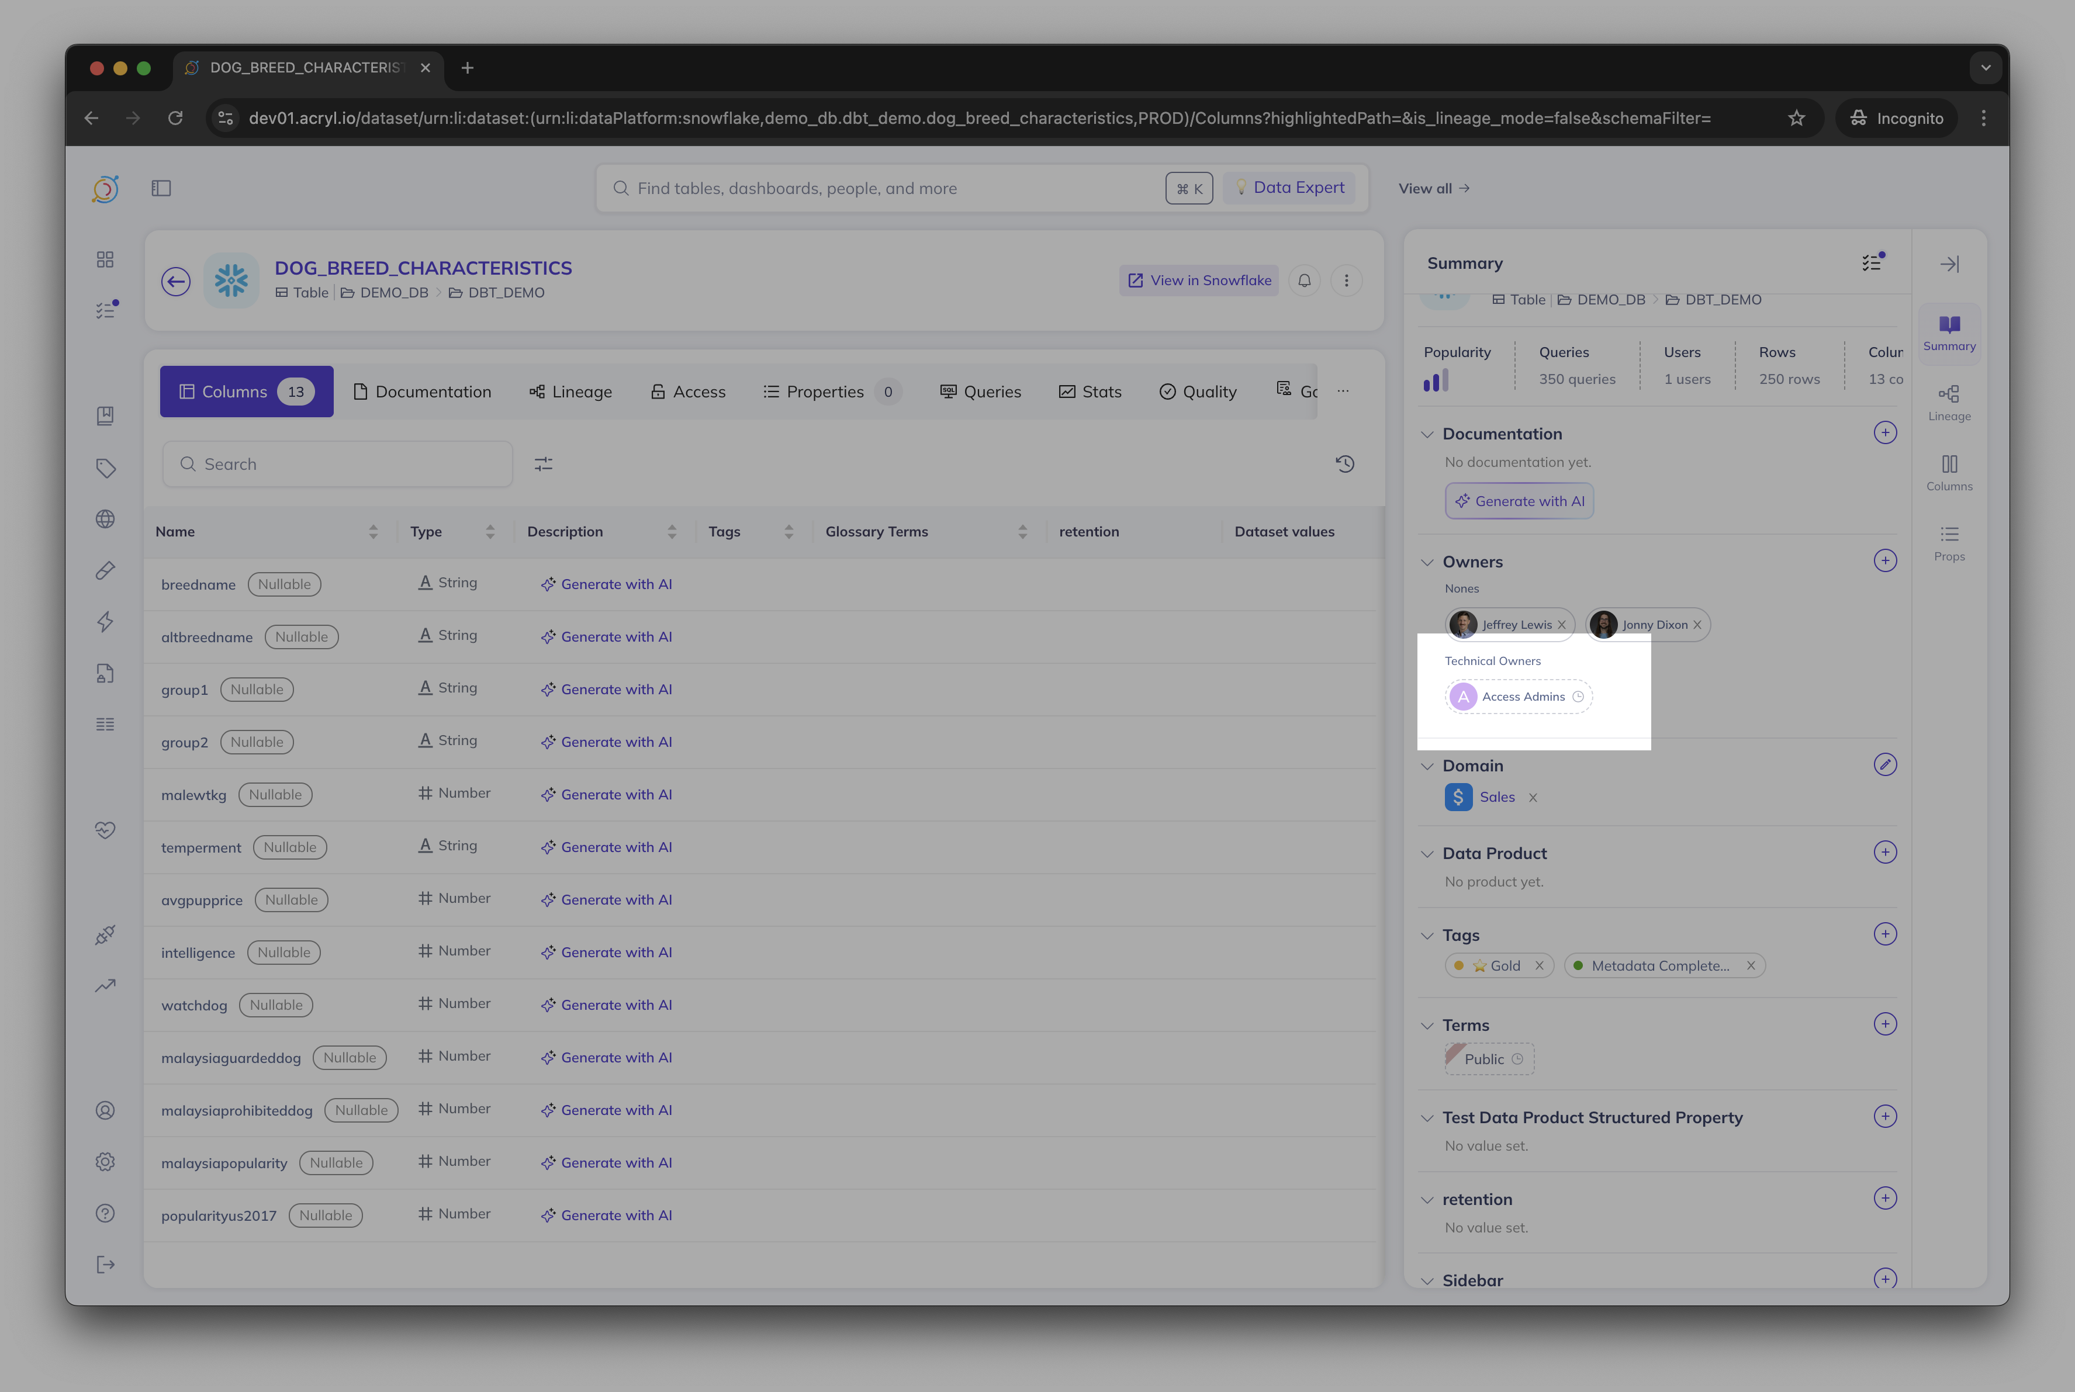Click the column filter sliders icon
This screenshot has width=2075, height=1392.
point(544,465)
